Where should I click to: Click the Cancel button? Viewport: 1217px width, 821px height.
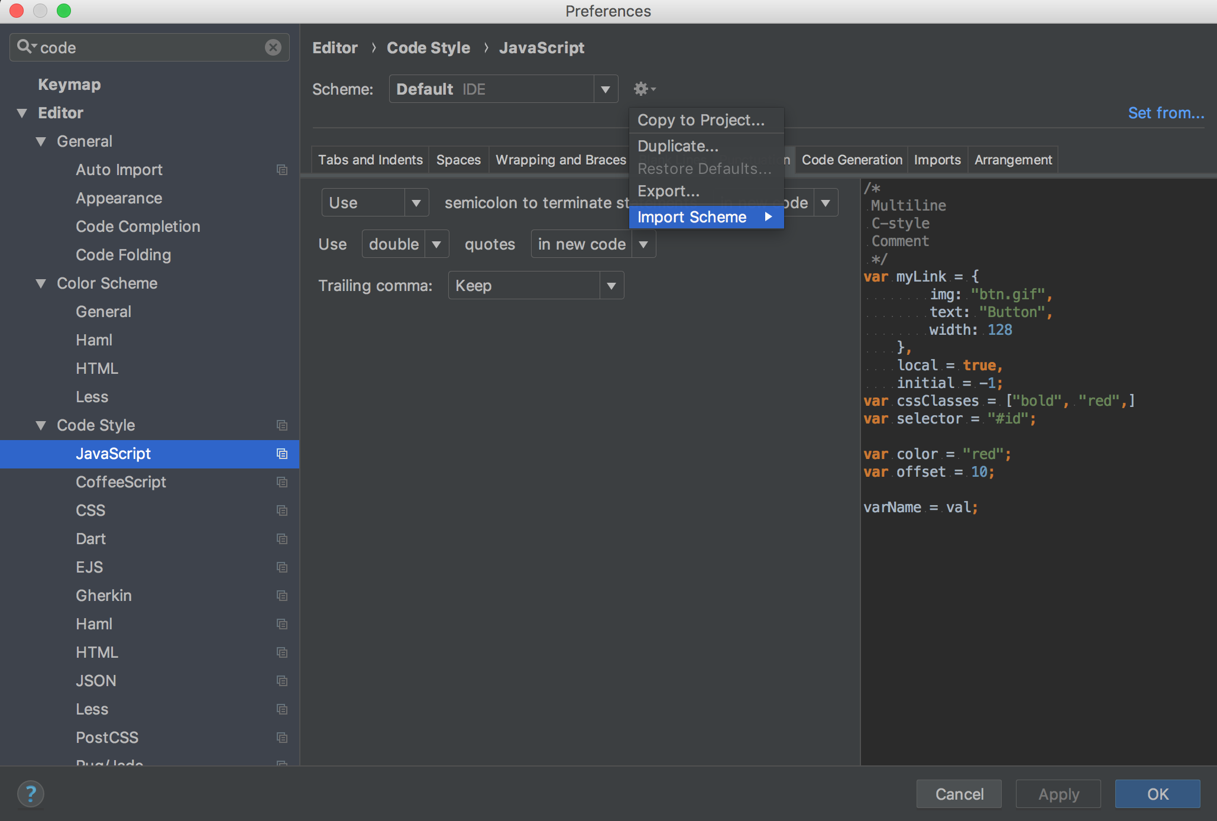pos(959,794)
